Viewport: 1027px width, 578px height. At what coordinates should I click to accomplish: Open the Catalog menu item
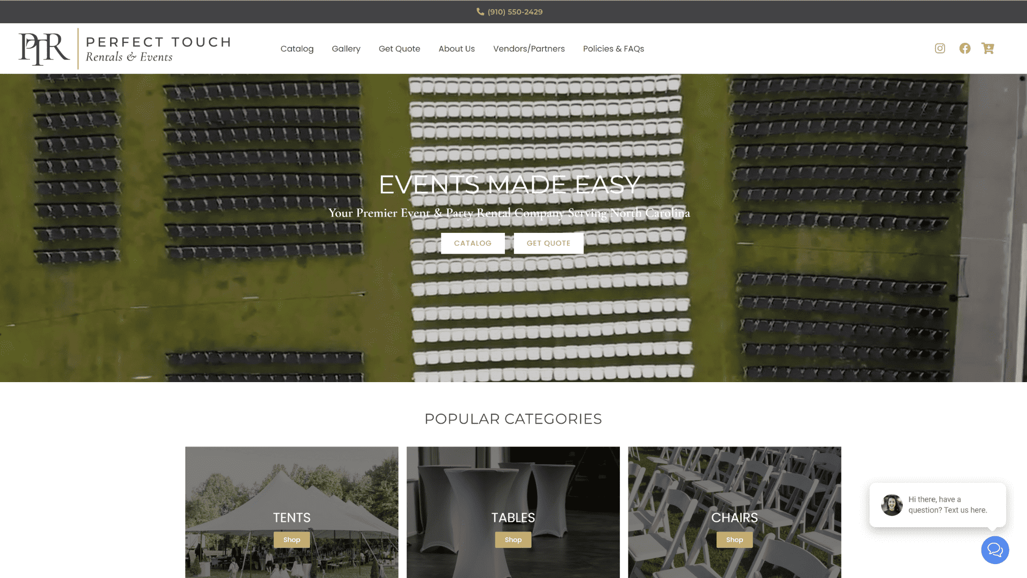coord(297,49)
